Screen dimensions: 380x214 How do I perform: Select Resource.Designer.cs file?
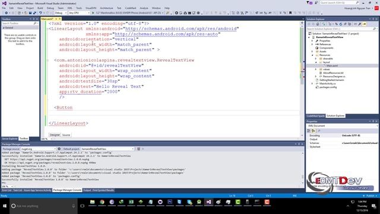point(334,77)
